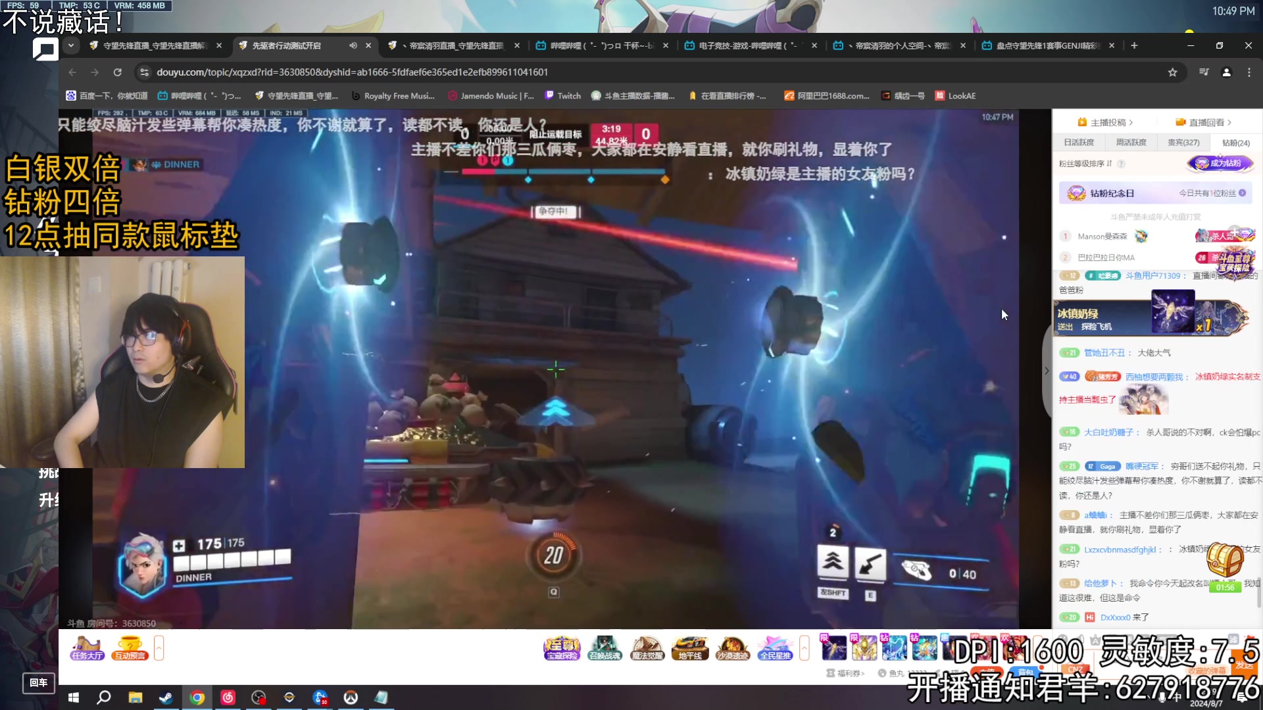The image size is (1263, 710).
Task: Open the 地平线 activity icon
Action: (690, 648)
